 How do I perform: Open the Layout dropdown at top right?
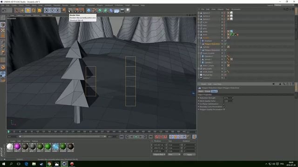(x=284, y=5)
